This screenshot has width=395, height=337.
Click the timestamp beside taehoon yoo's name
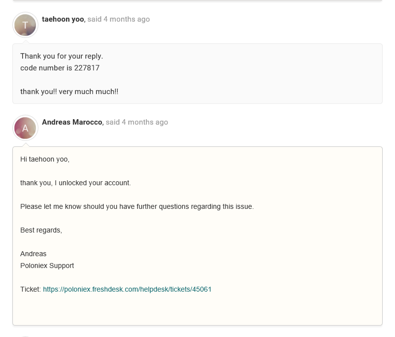[x=119, y=19]
